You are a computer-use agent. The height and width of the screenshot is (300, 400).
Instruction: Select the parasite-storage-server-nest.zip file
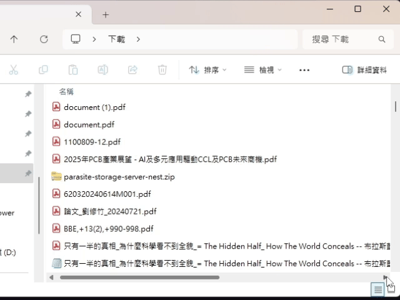119,177
